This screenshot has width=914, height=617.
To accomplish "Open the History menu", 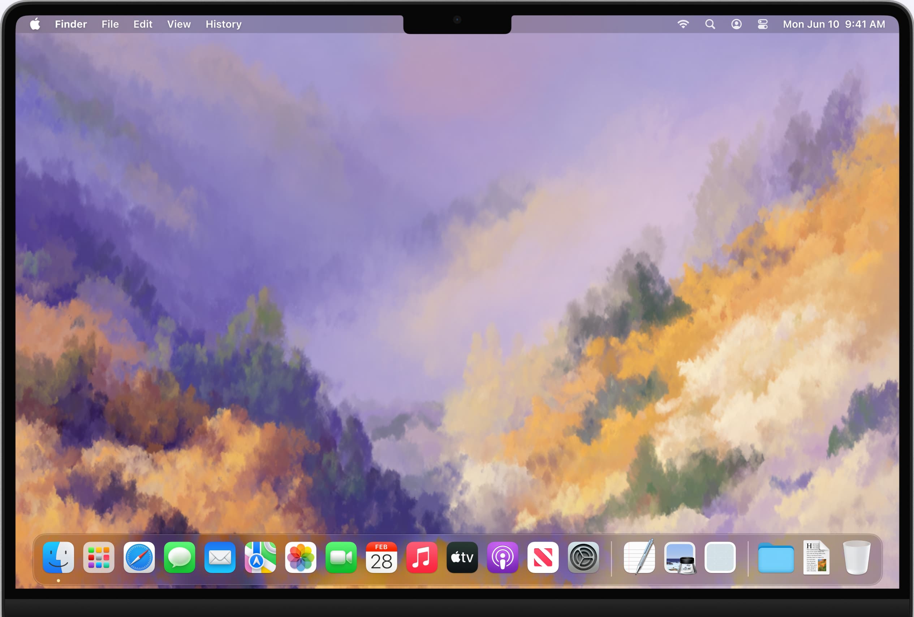I will pos(223,24).
